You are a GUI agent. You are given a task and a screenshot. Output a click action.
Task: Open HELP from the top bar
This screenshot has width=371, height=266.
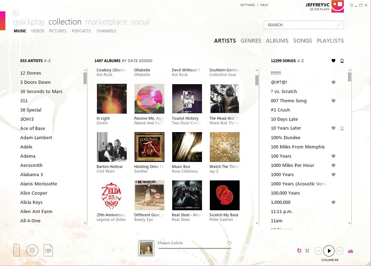coord(264,5)
